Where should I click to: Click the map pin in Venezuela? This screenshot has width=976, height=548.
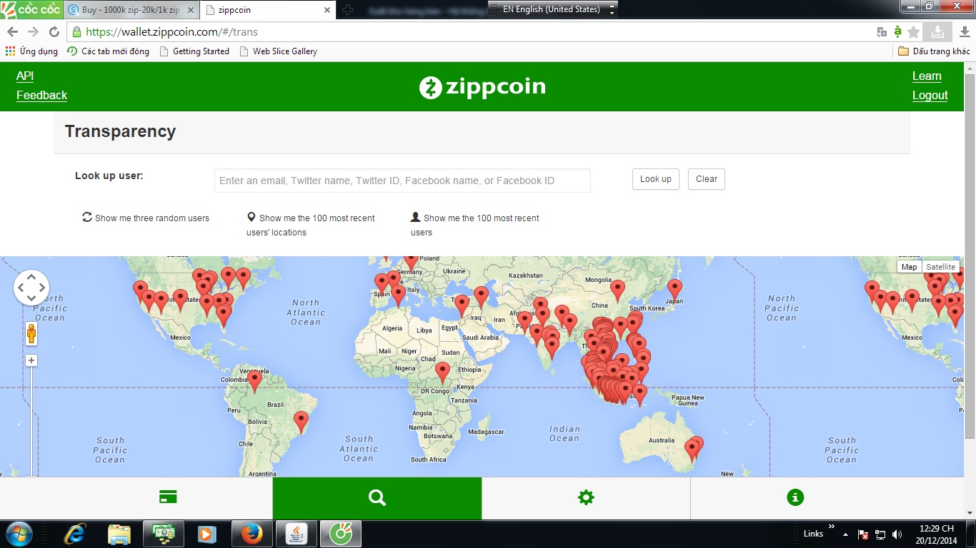[254, 382]
